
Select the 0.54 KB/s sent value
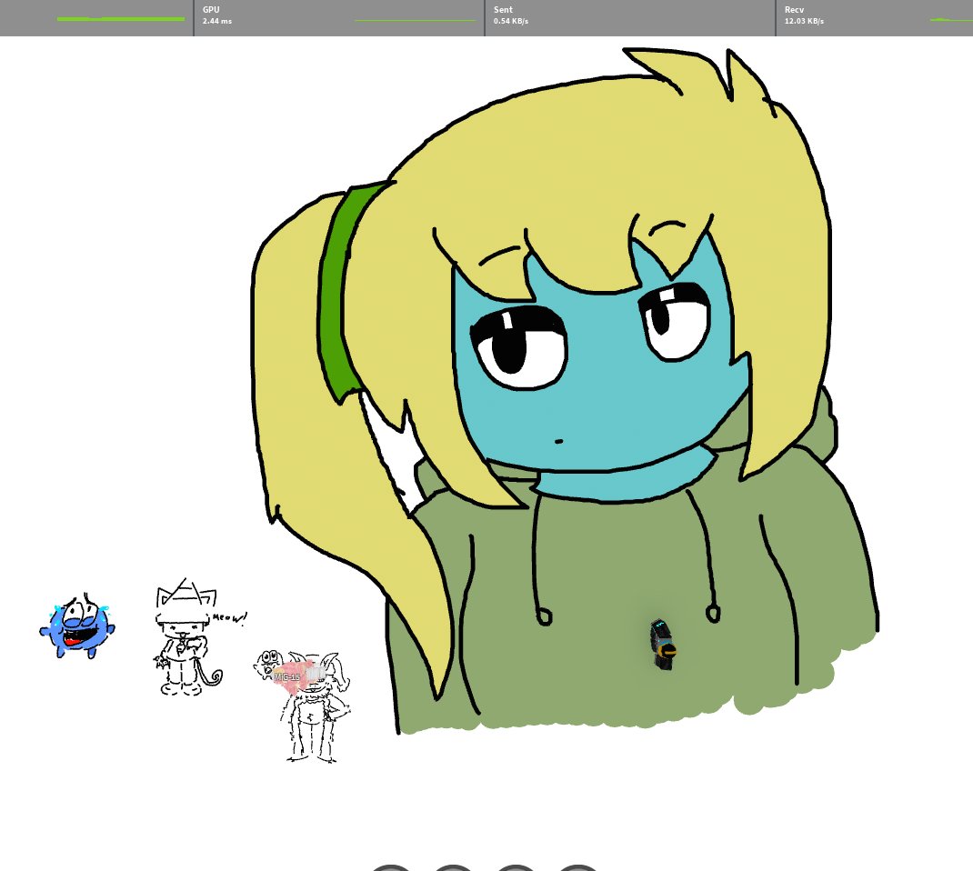point(511,21)
